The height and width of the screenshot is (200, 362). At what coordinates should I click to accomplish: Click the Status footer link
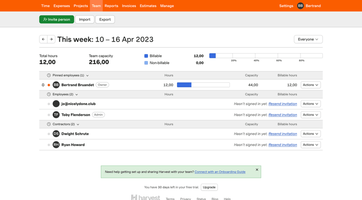click(x=201, y=199)
